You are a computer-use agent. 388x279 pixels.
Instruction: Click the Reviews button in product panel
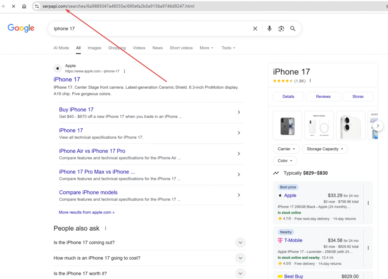(323, 97)
